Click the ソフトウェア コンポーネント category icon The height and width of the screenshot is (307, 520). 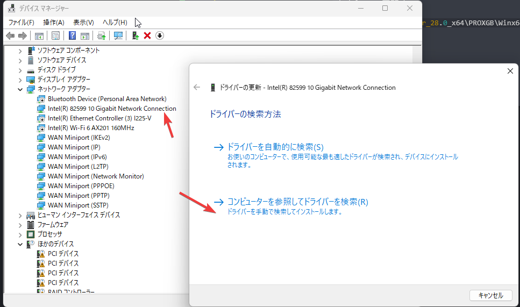[31, 51]
